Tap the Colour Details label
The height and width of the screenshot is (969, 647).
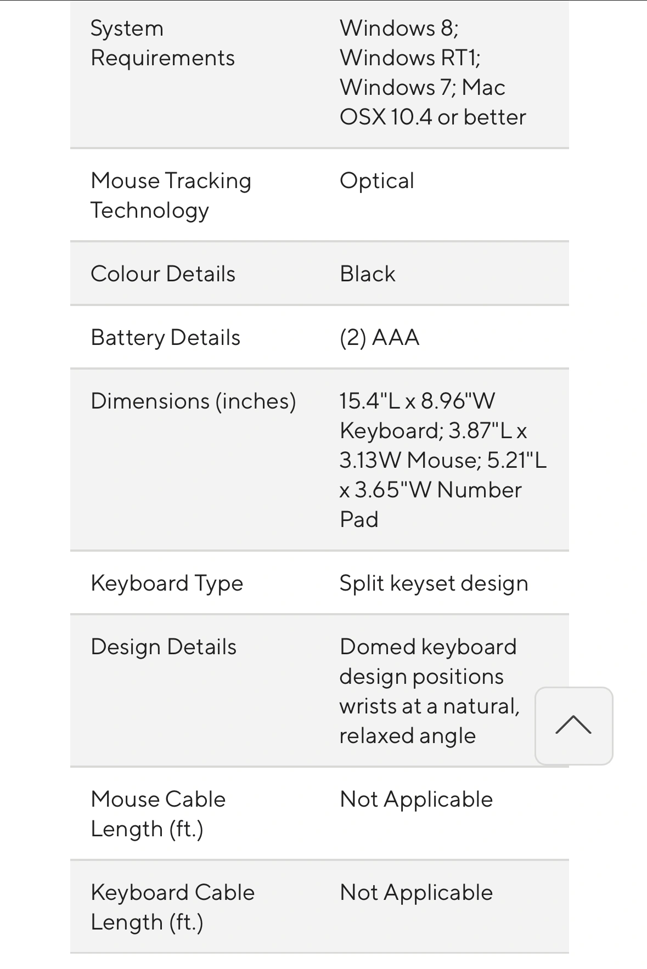tap(163, 274)
